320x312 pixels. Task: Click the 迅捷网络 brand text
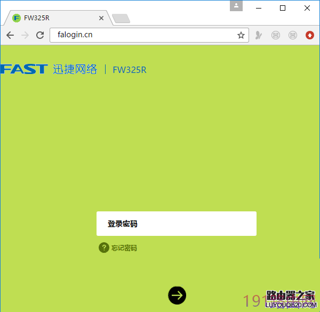(75, 69)
